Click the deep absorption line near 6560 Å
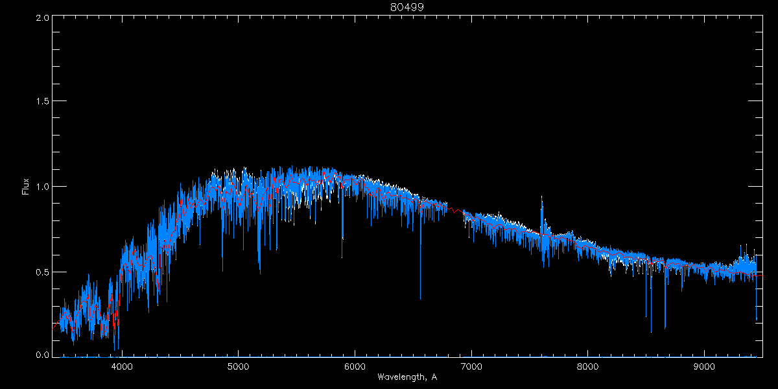778x389 pixels. 420,298
